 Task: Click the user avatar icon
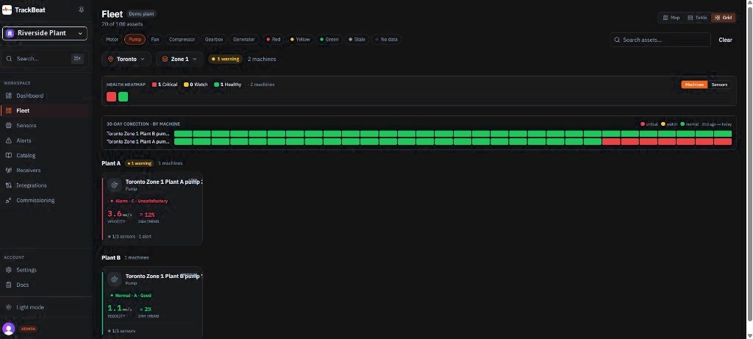8,329
